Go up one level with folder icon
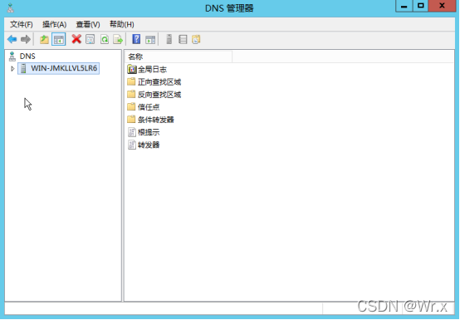Screen dimensions: 460x320 click(x=44, y=39)
